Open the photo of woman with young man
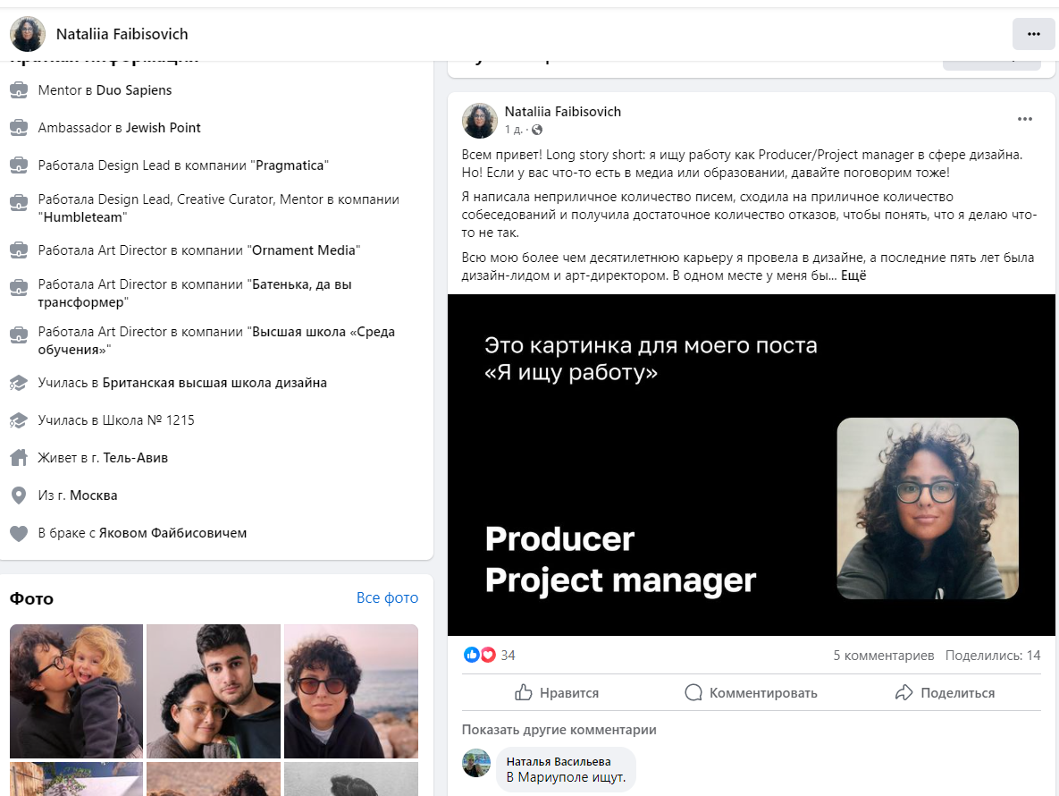This screenshot has height=796, width=1059. [214, 691]
